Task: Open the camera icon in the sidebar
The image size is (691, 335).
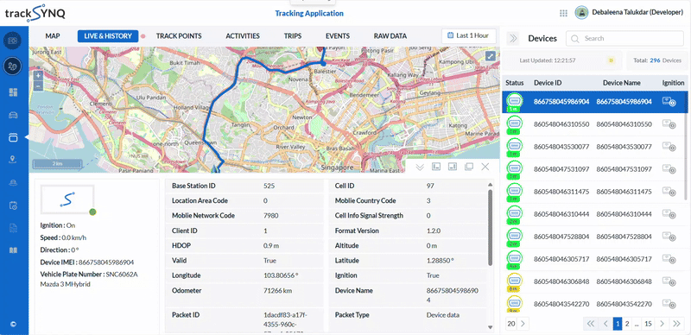Action: [x=13, y=41]
